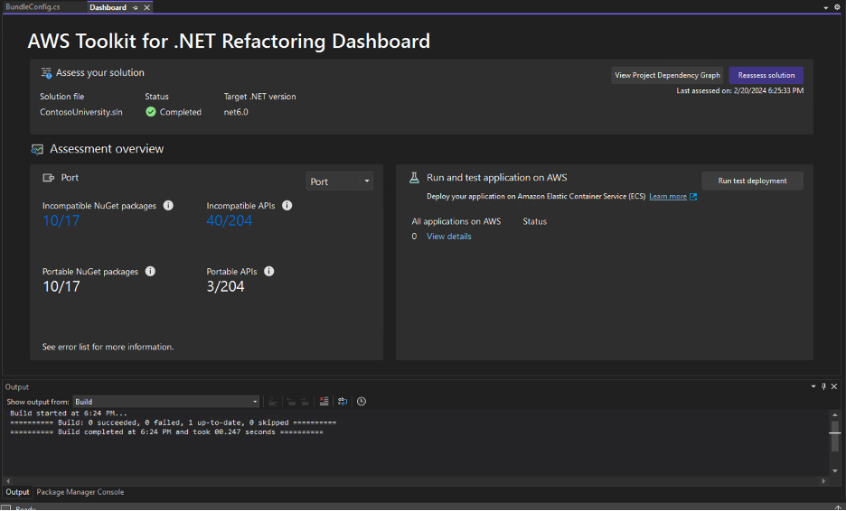This screenshot has height=511, width=846.
Task: Open the Learn more link for ECS
Action: coord(668,196)
